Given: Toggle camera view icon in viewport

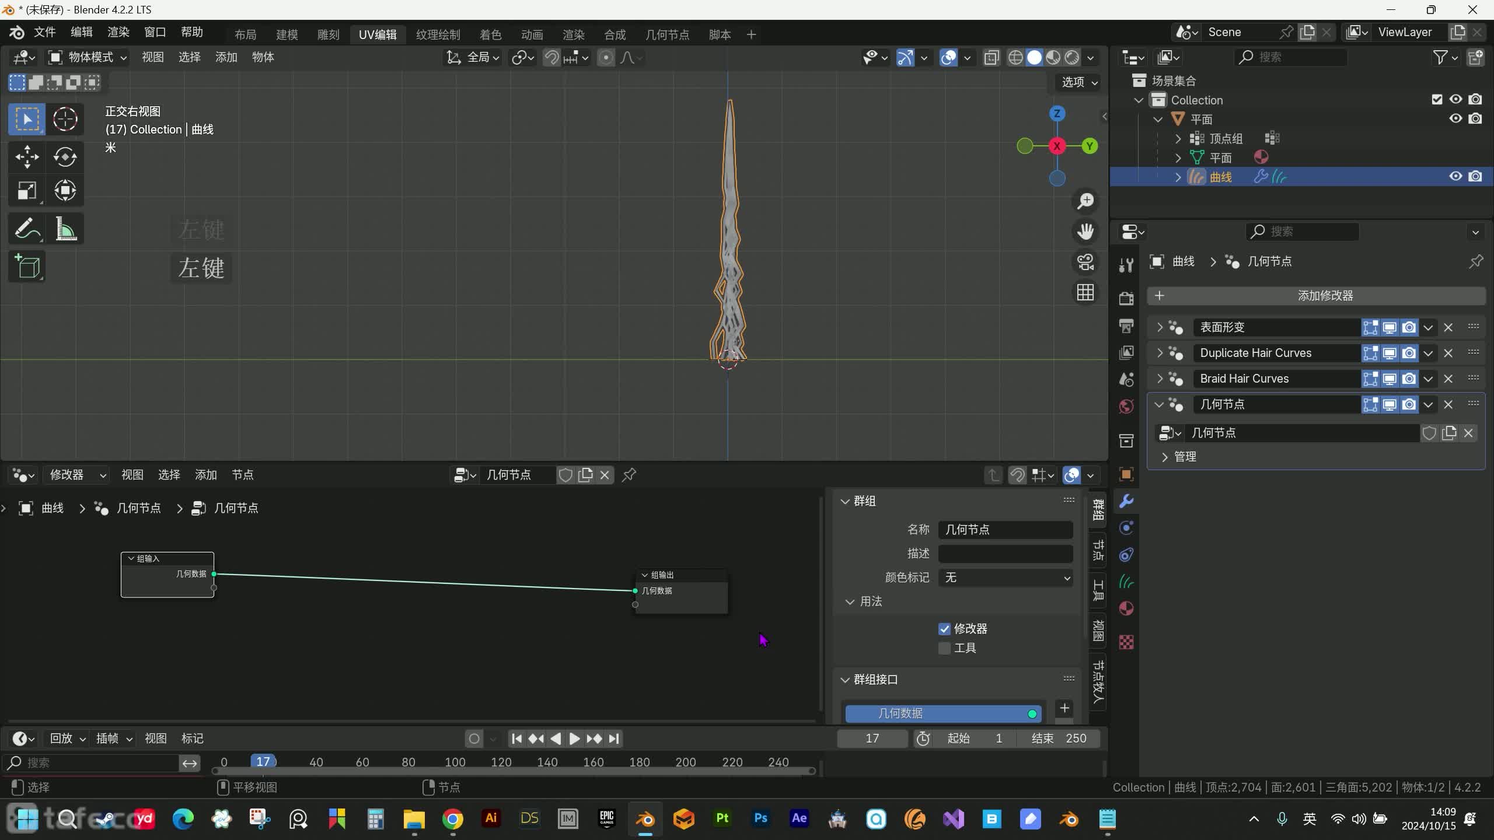Looking at the screenshot, I should tap(1085, 262).
